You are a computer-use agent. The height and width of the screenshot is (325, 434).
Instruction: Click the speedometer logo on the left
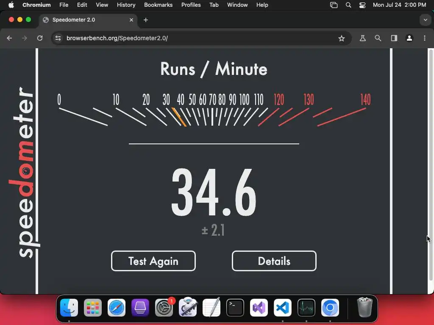tap(24, 173)
